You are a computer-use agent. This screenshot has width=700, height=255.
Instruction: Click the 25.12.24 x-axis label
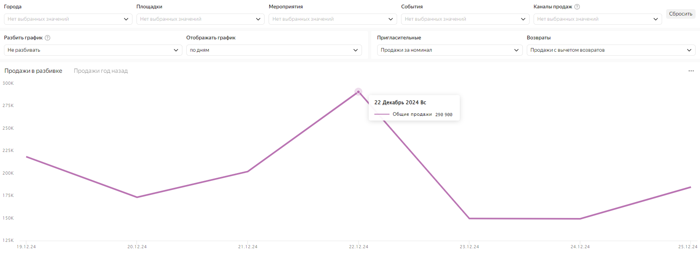[688, 247]
